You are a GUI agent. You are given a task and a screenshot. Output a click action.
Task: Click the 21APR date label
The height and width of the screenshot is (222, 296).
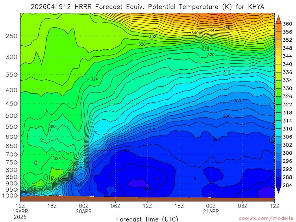coord(211,211)
